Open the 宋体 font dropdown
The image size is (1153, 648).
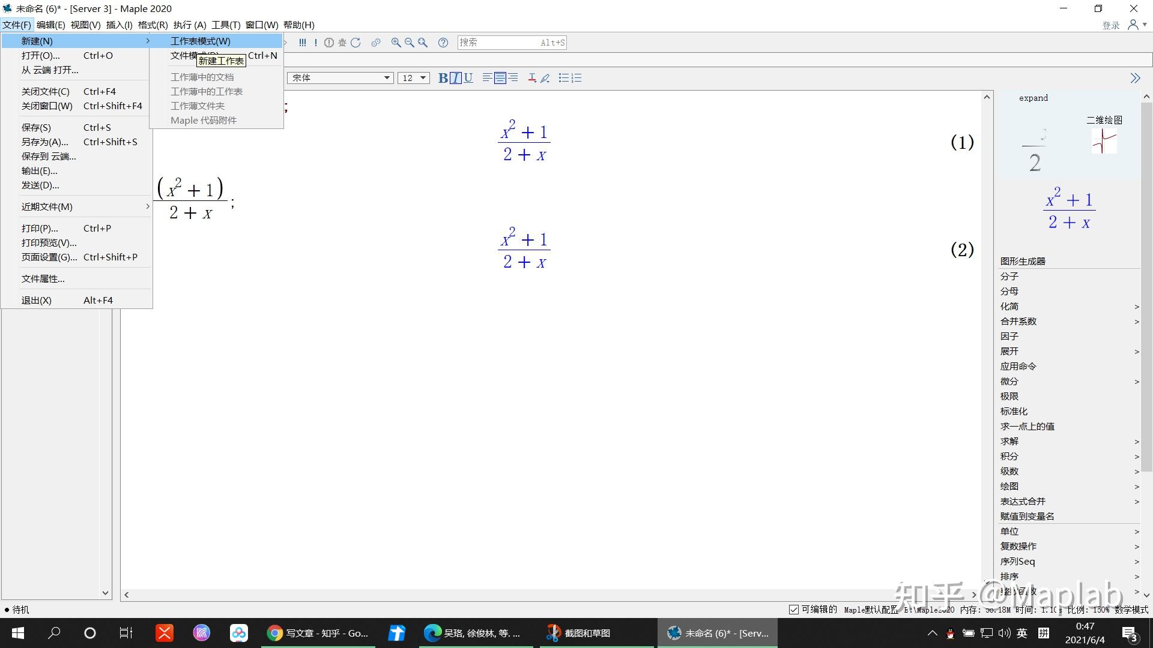click(x=387, y=78)
